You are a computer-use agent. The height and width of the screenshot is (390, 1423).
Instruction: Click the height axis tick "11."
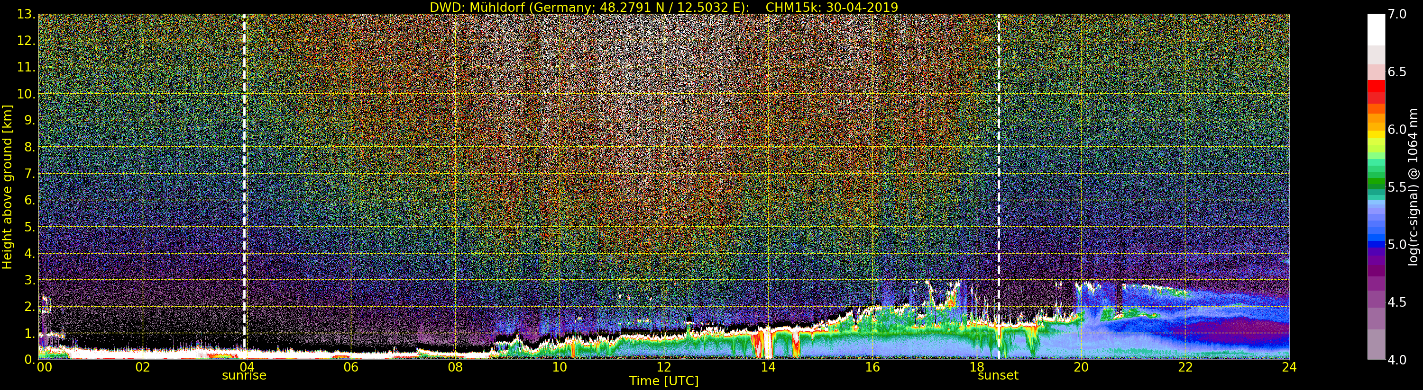click(x=26, y=67)
